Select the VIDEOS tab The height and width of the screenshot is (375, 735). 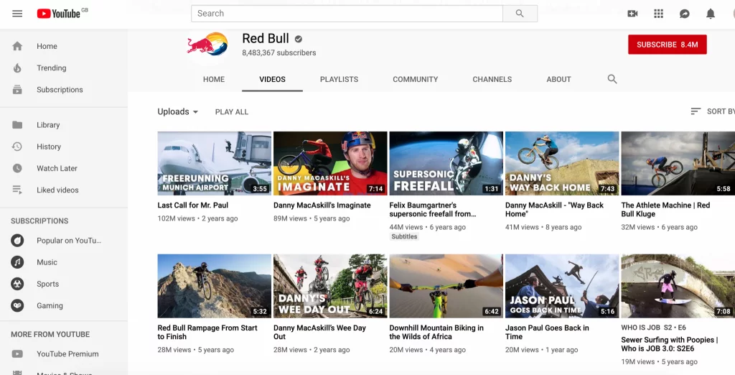click(x=272, y=79)
